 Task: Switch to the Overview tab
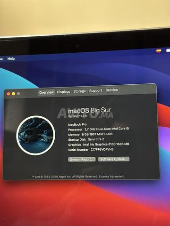(x=46, y=92)
